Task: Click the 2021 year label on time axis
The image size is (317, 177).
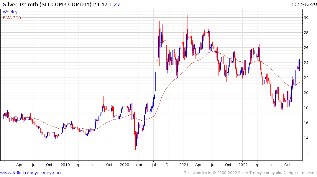Action: point(184,165)
